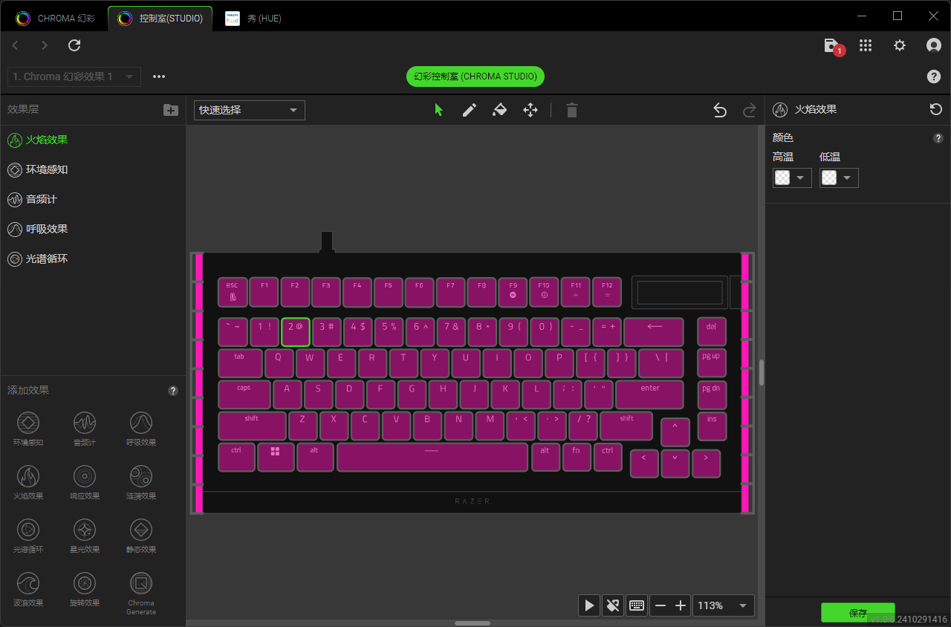This screenshot has height=627, width=951.
Task: Toggle the lighting preview off icon
Action: (613, 605)
